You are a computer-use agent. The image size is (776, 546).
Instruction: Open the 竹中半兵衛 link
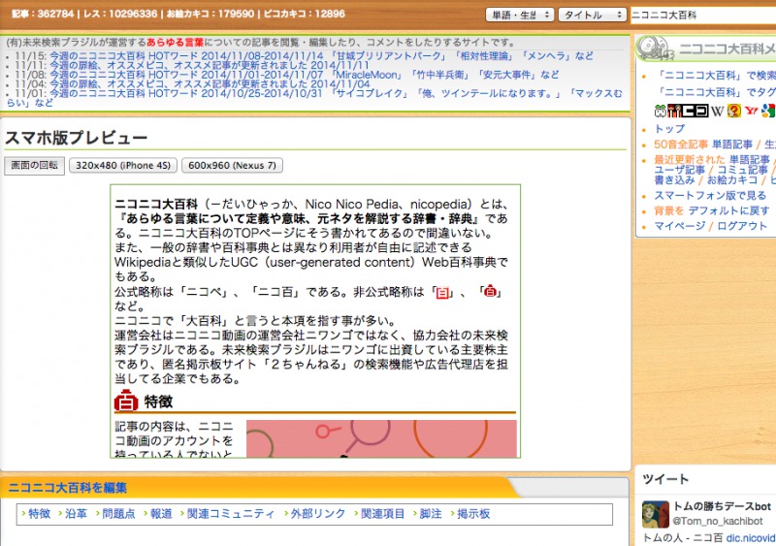tap(441, 75)
